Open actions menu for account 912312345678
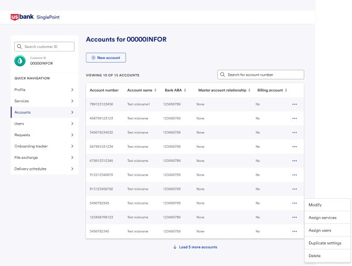Screen dimensions: 352x266 tap(294, 175)
